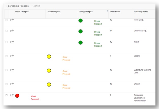Sort by Weak Prospect column header
Viewport: 159px width, 109px height.
pyautogui.click(x=22, y=12)
